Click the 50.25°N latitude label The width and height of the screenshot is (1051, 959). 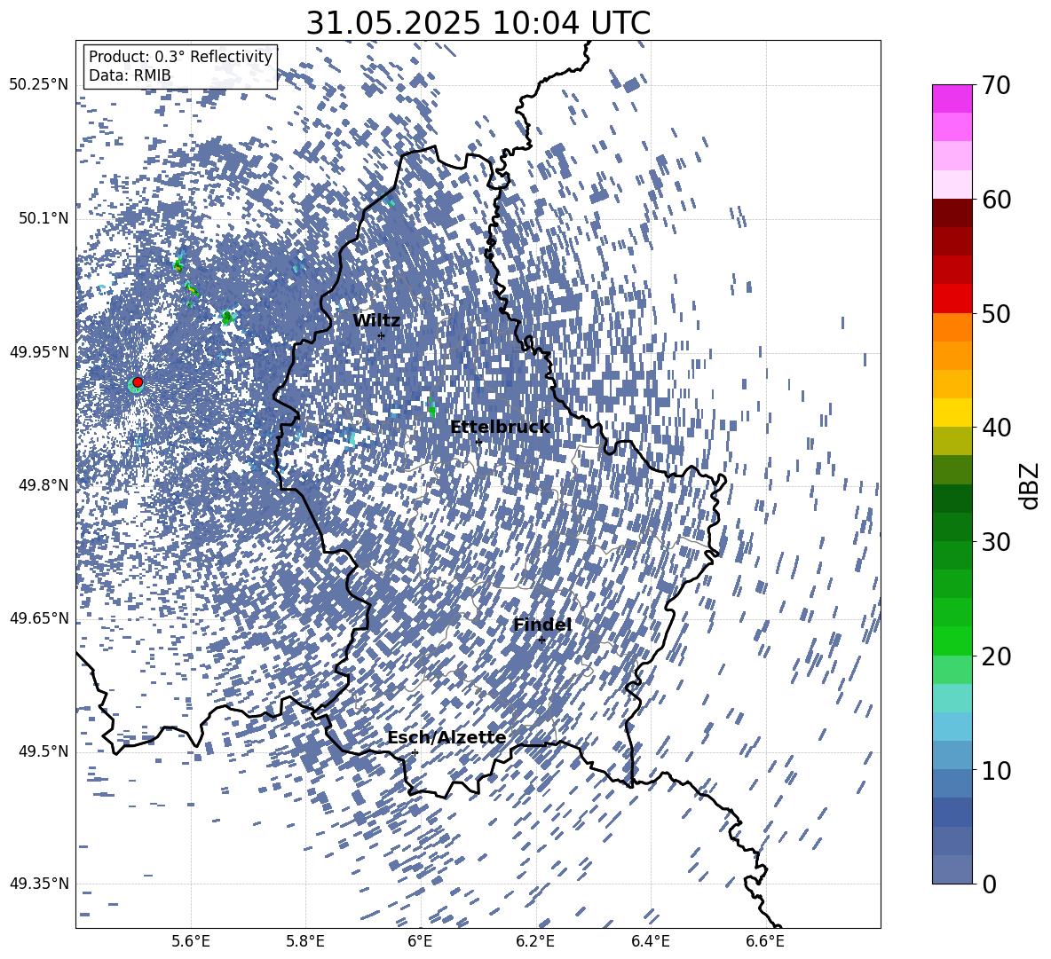39,84
